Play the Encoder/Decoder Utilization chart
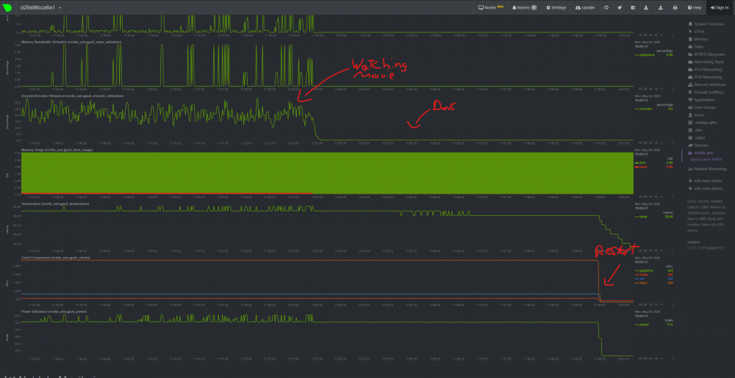The height and width of the screenshot is (378, 735). [645, 142]
